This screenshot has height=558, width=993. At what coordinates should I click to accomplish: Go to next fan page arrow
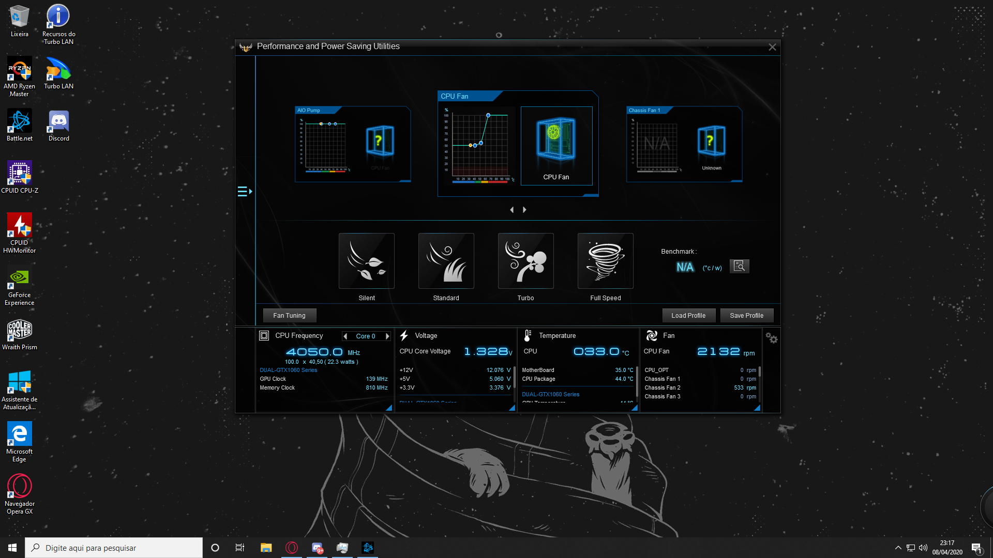pyautogui.click(x=524, y=210)
